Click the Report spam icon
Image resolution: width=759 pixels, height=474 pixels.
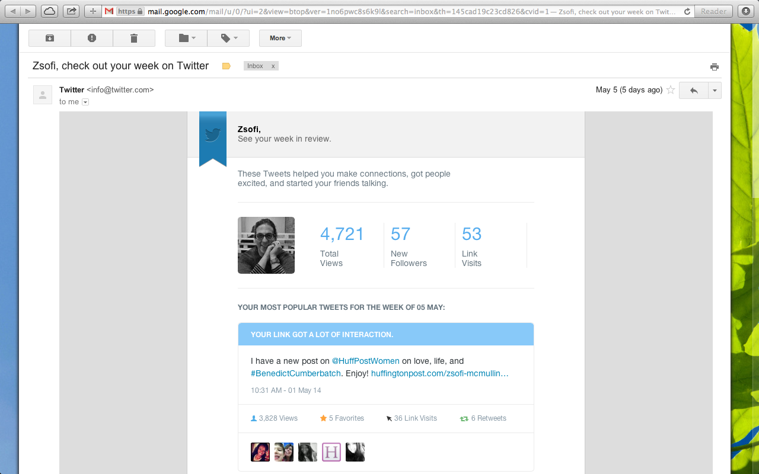92,38
